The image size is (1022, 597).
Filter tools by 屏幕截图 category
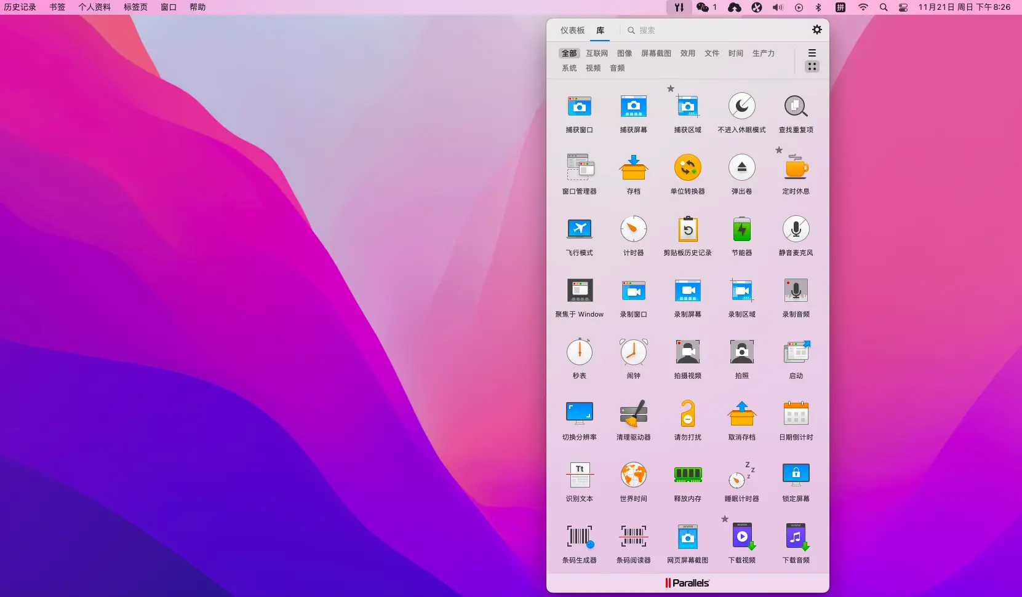pyautogui.click(x=656, y=53)
